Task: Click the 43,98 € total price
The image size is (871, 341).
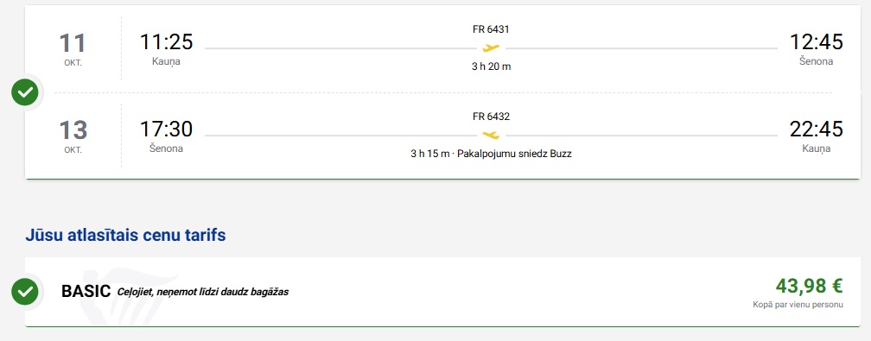Action: coord(810,286)
